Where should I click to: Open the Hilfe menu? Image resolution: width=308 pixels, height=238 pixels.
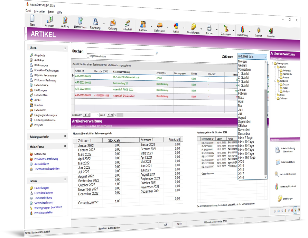click(59, 12)
